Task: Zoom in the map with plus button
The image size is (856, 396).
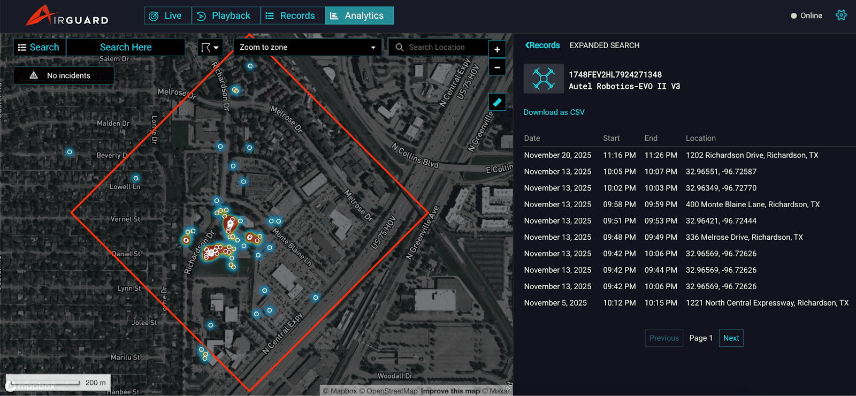Action: 497,49
